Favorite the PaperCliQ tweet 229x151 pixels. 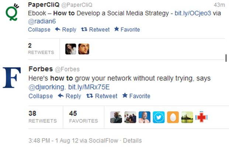click(x=127, y=29)
